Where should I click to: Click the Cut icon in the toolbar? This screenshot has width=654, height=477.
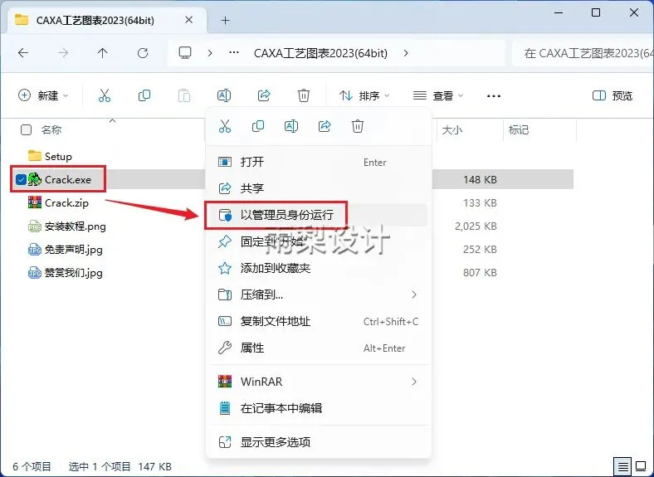point(105,96)
